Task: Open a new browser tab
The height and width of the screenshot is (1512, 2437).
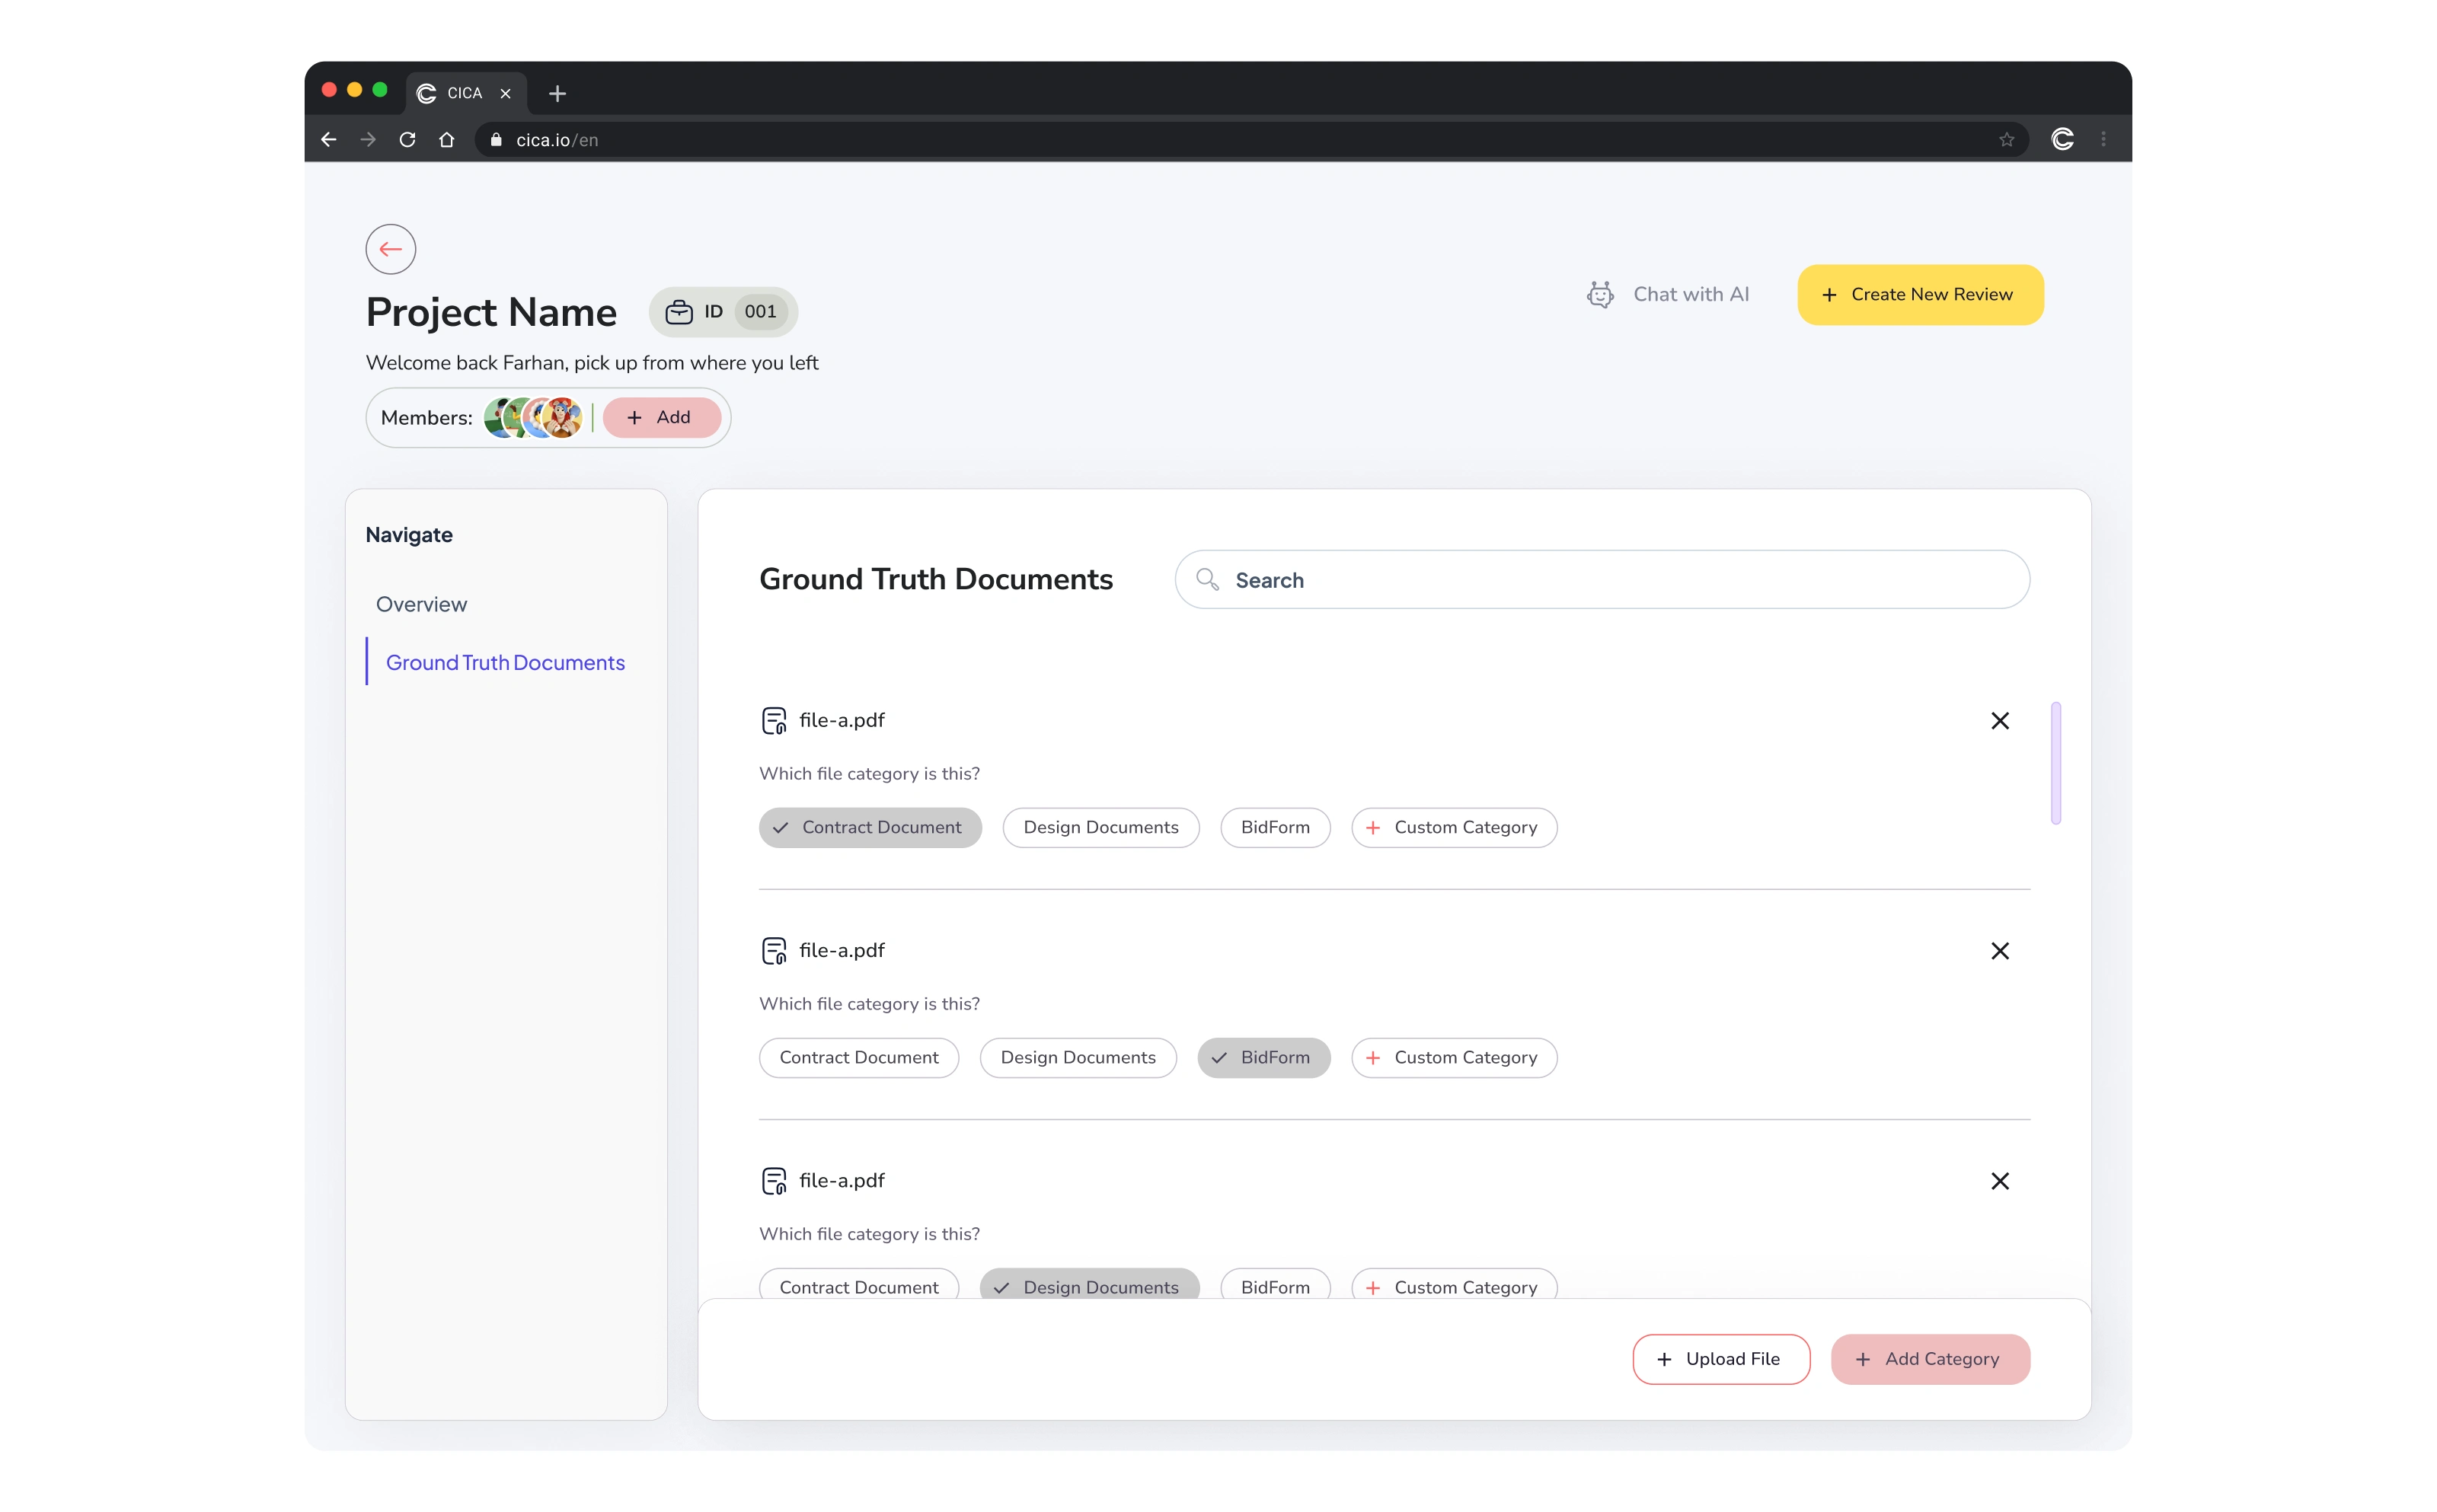Action: coord(557,93)
